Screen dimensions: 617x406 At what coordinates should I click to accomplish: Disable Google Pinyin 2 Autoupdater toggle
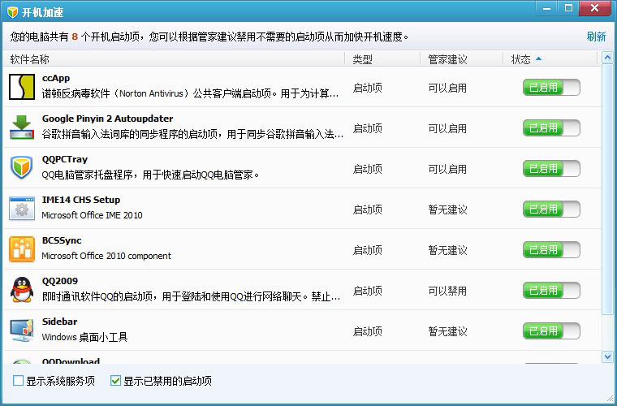(551, 127)
